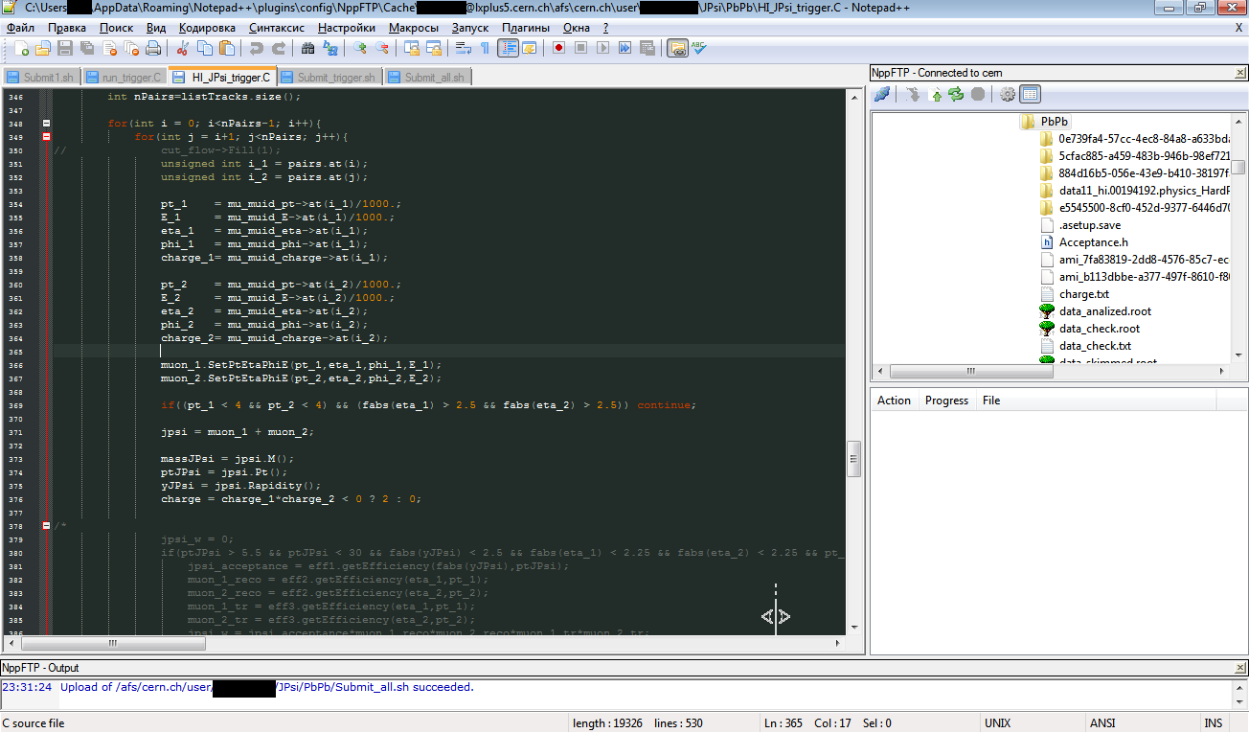
Task: Click the Progress column header
Action: [x=946, y=401]
